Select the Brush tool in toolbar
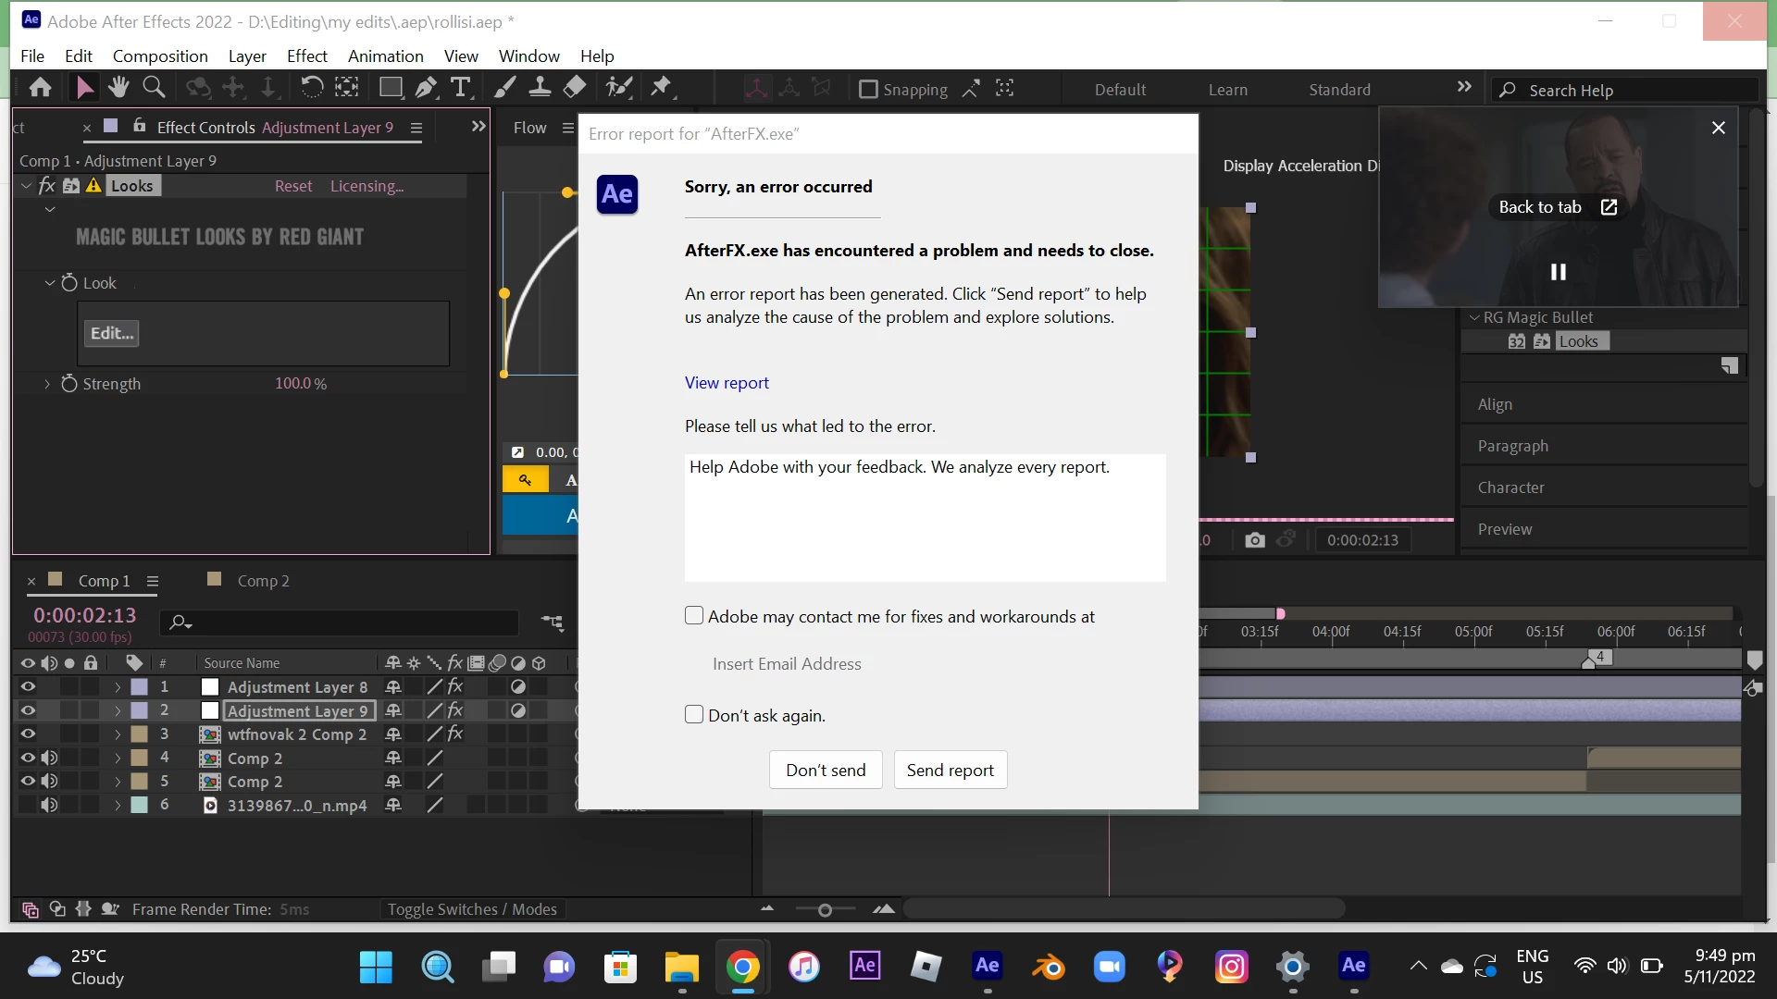 tap(505, 88)
